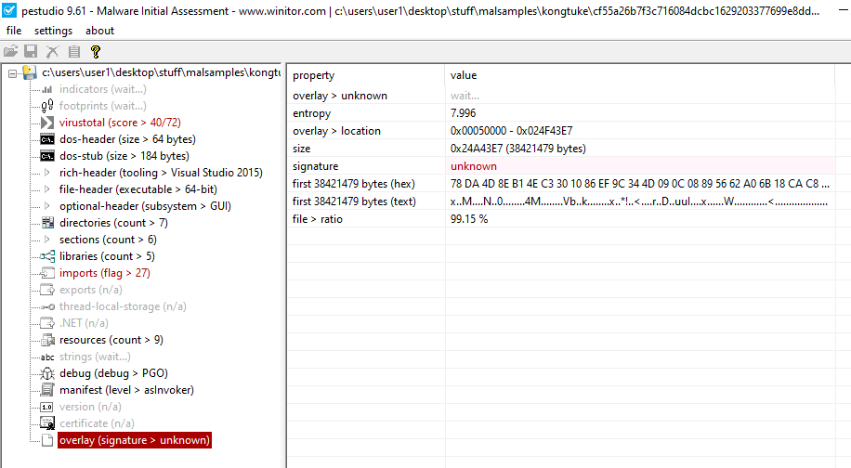Select debug (debug > PGO)
This screenshot has height=468, width=851.
pos(113,373)
